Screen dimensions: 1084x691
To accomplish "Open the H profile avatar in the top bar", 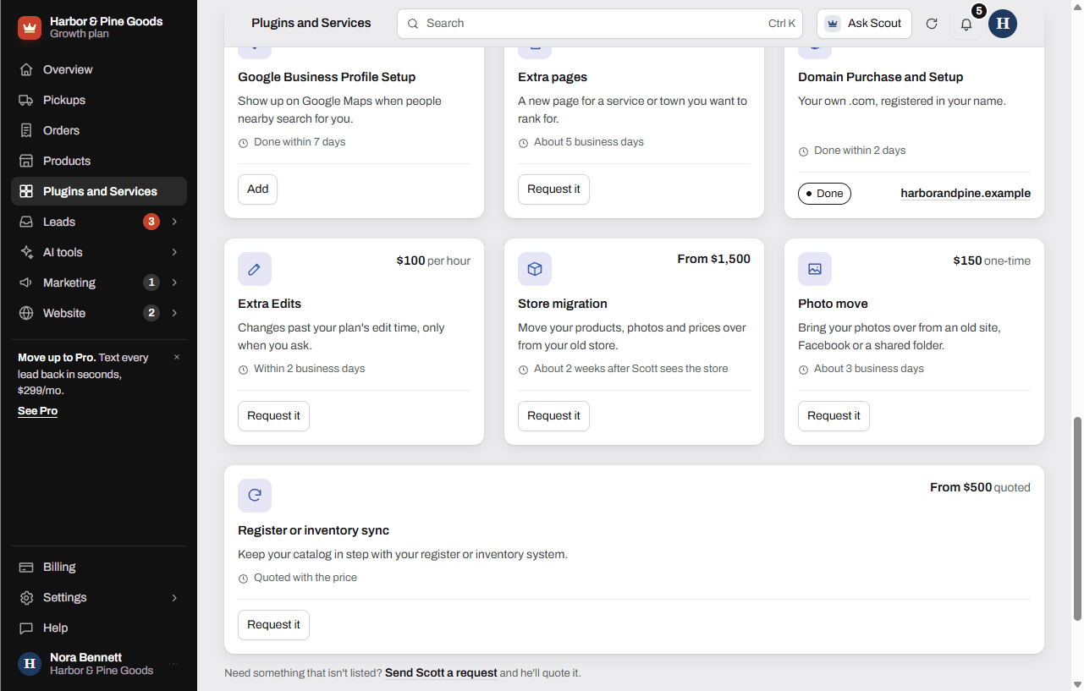I will coord(1003,24).
